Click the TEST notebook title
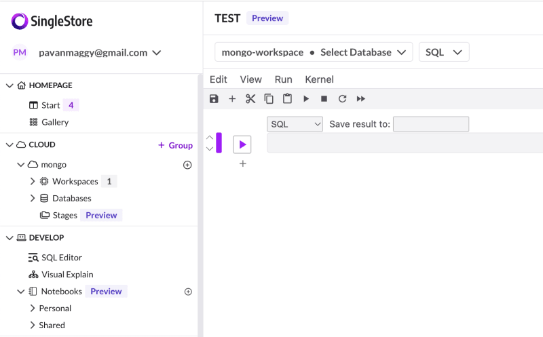This screenshot has width=543, height=337. [227, 18]
